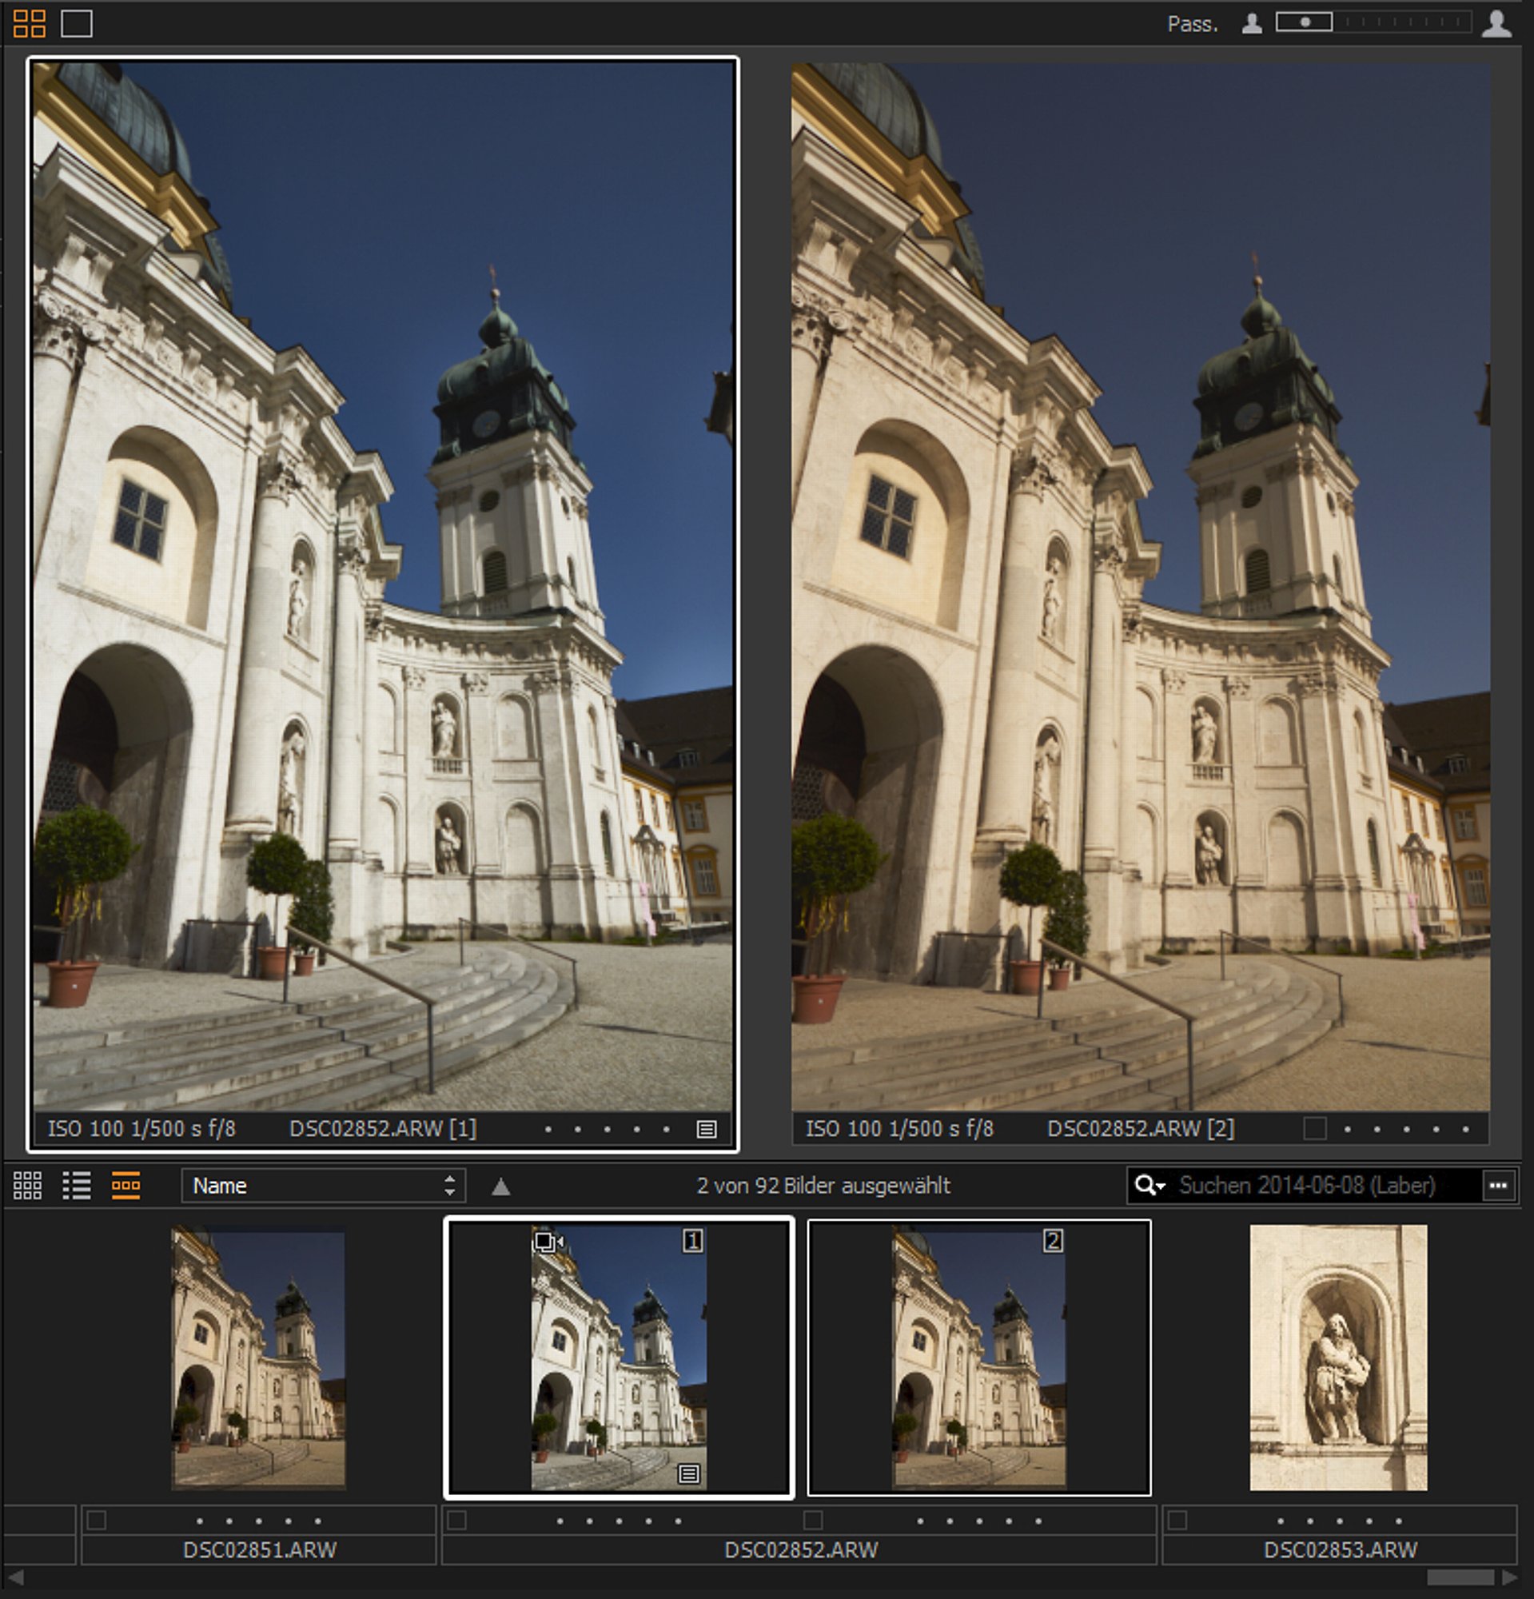Image resolution: width=1534 pixels, height=1599 pixels.
Task: Toggle color tag checkbox under DSC02851.ARW thumbnail
Action: click(96, 1520)
